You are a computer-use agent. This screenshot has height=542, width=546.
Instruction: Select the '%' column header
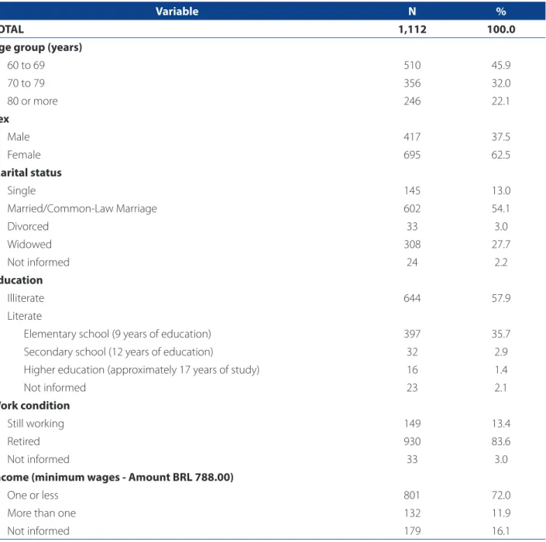tap(501, 12)
